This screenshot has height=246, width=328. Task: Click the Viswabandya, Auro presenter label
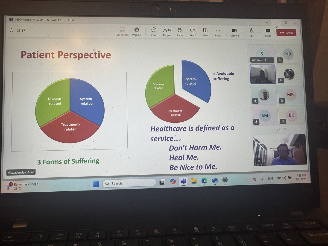pyautogui.click(x=21, y=172)
